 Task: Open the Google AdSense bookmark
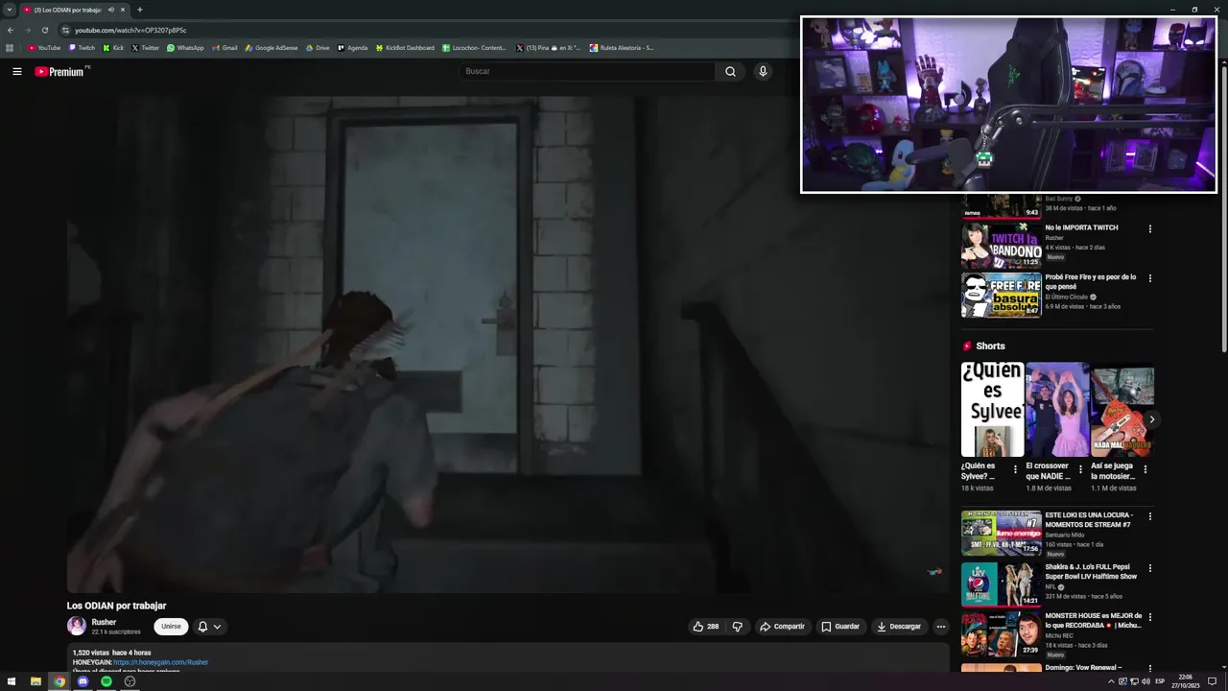point(272,48)
